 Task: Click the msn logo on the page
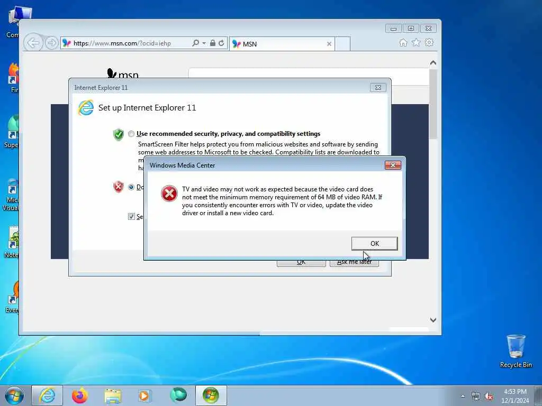point(123,74)
